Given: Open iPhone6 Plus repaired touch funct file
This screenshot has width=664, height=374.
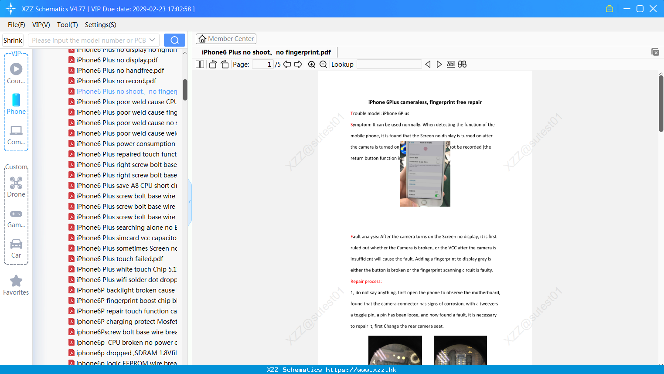Looking at the screenshot, I should [x=126, y=154].
